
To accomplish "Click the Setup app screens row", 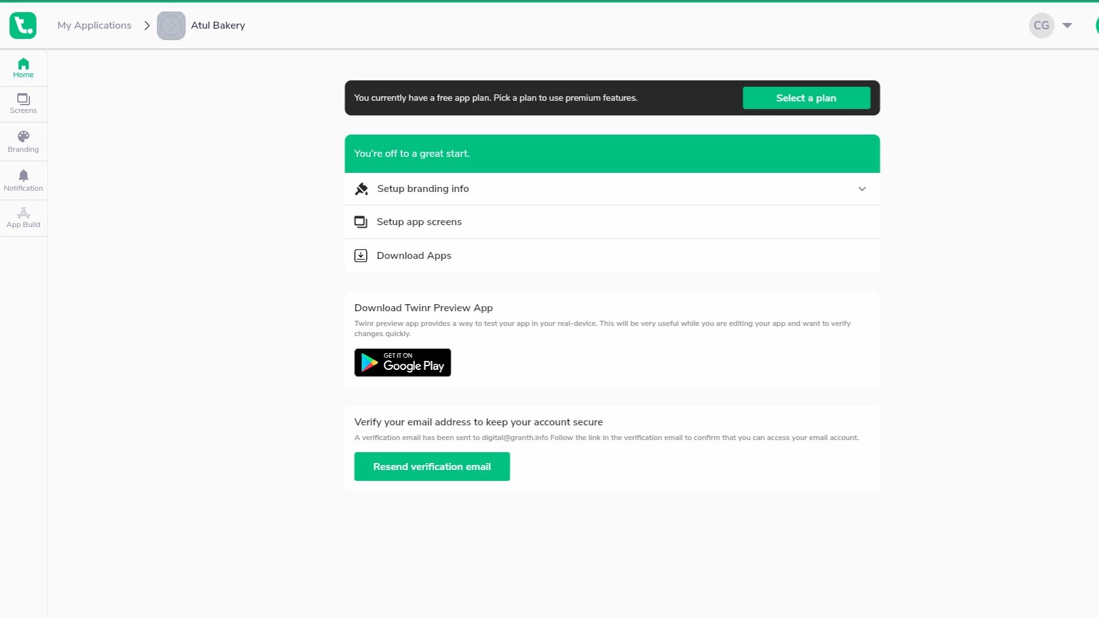I will click(x=612, y=222).
